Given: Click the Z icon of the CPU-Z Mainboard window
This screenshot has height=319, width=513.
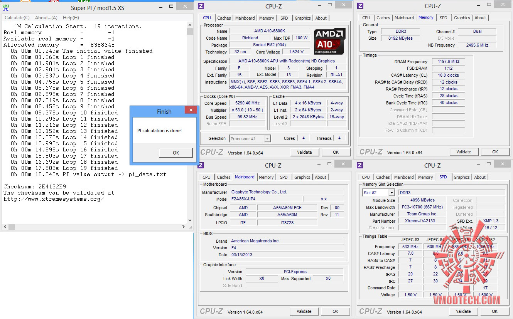Looking at the screenshot, I should click(201, 166).
